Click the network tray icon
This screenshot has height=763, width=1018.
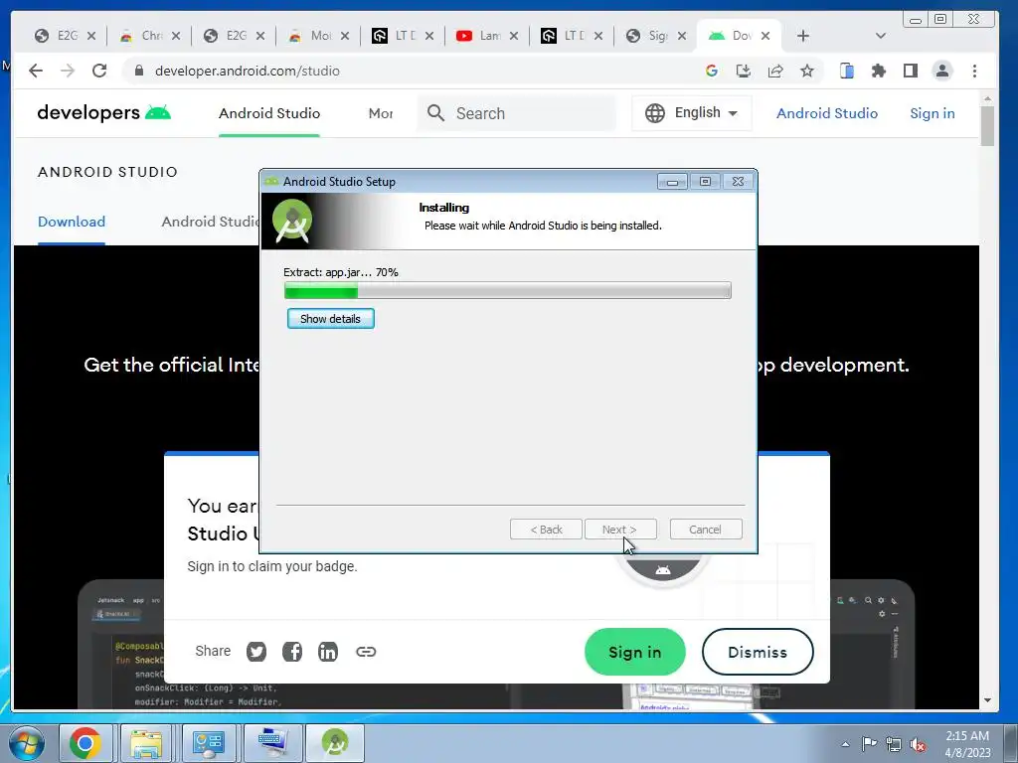tap(894, 744)
